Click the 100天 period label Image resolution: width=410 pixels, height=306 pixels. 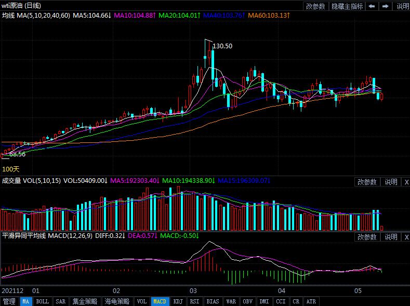coord(10,169)
